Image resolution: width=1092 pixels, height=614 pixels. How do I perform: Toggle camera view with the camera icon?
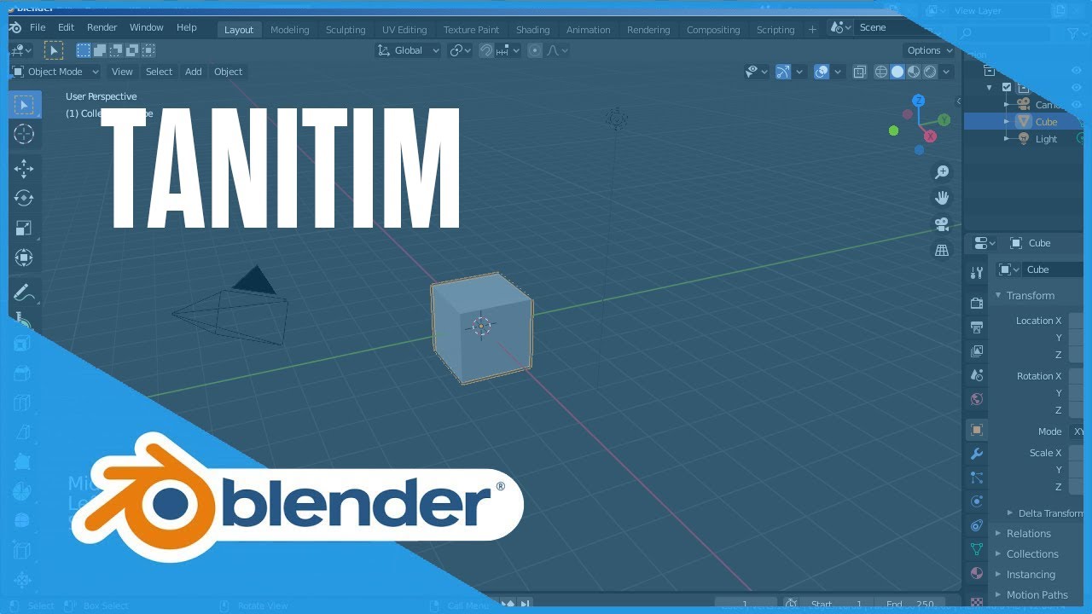[x=942, y=224]
